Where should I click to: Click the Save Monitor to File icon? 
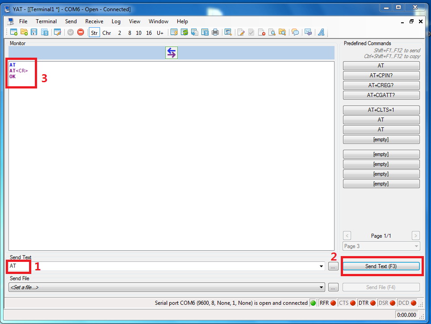tap(205, 32)
